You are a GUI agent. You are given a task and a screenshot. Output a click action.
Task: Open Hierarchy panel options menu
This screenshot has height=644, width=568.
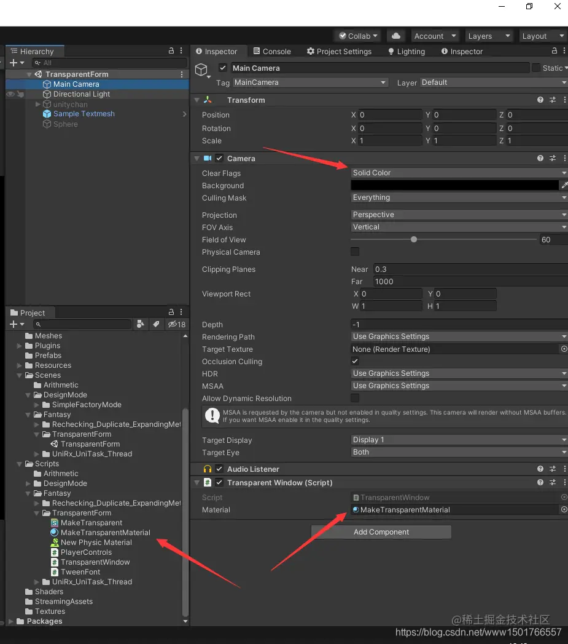tap(181, 50)
